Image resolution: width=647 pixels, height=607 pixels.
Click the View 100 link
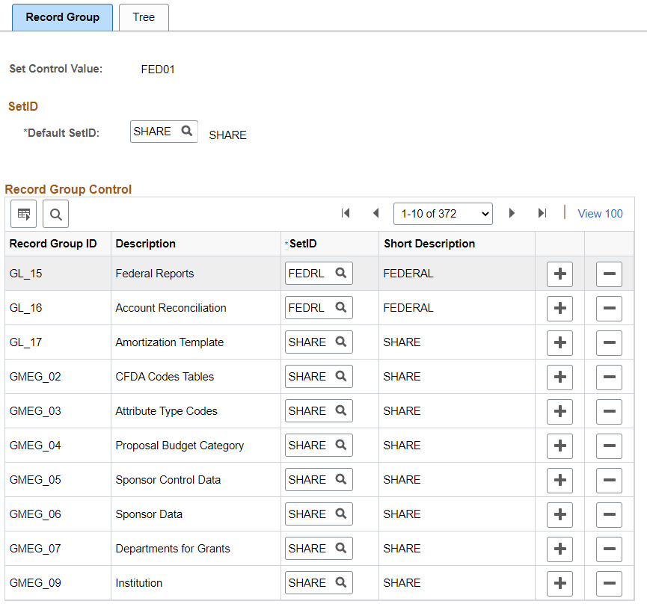pos(600,214)
